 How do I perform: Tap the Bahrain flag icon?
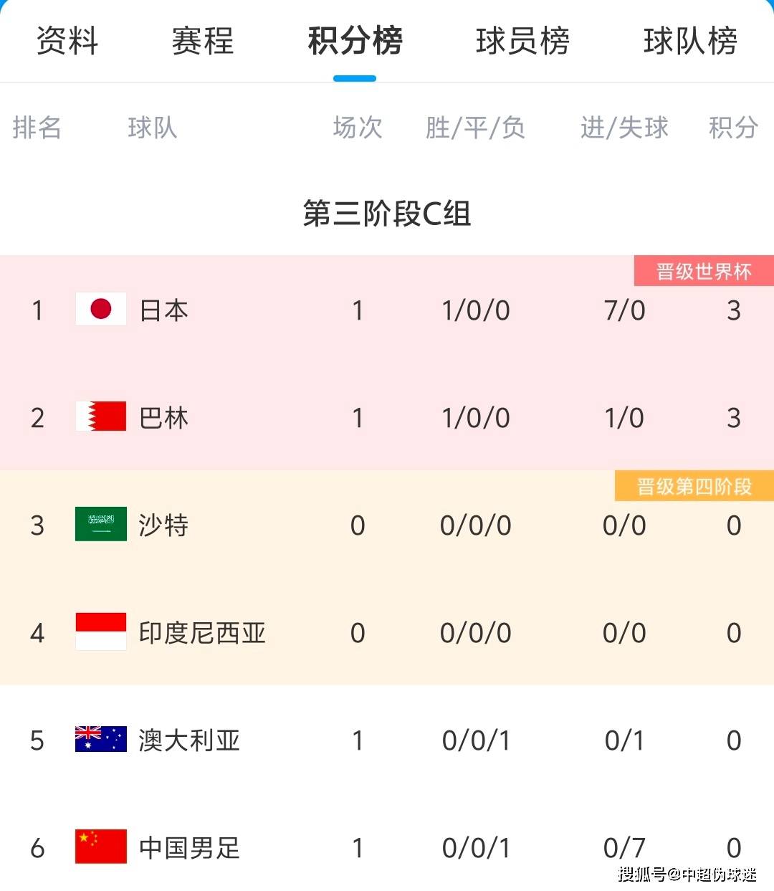click(101, 416)
